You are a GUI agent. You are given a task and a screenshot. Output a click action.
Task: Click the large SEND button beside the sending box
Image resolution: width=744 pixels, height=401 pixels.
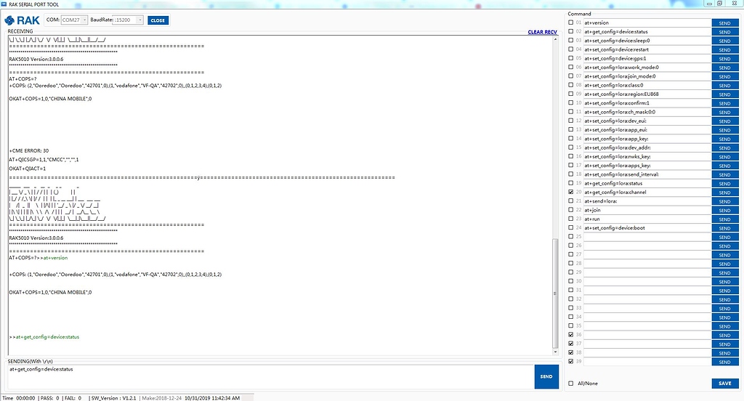pos(546,376)
